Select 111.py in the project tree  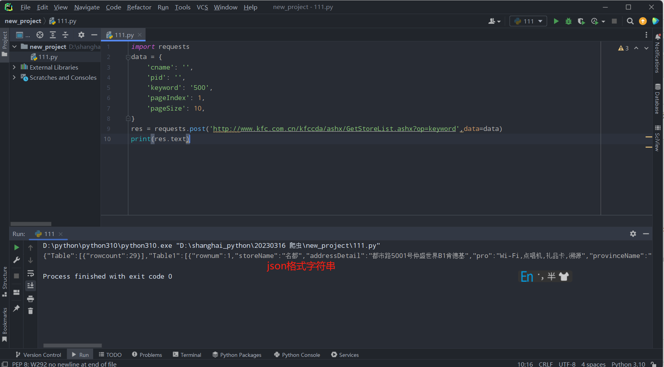tap(48, 57)
